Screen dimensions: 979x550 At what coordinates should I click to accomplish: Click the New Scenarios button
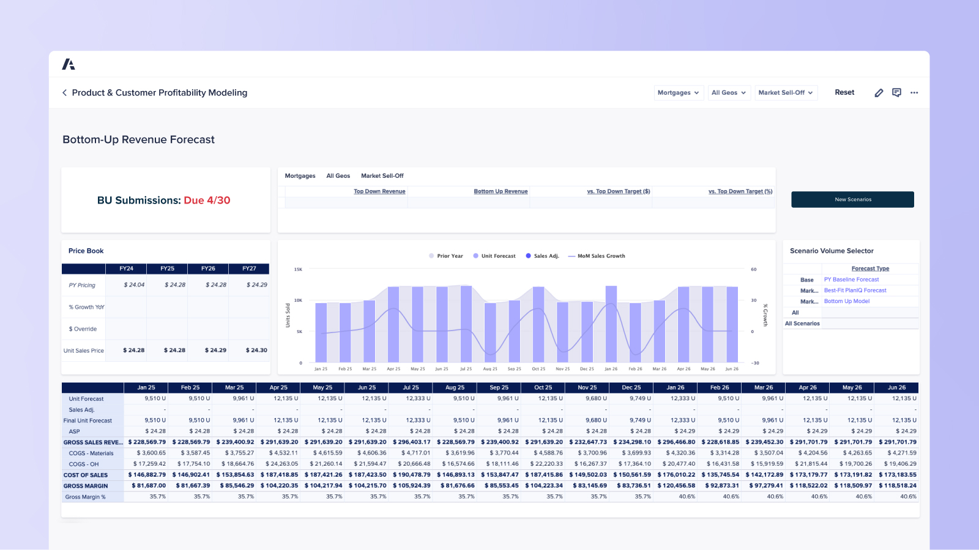tap(852, 199)
